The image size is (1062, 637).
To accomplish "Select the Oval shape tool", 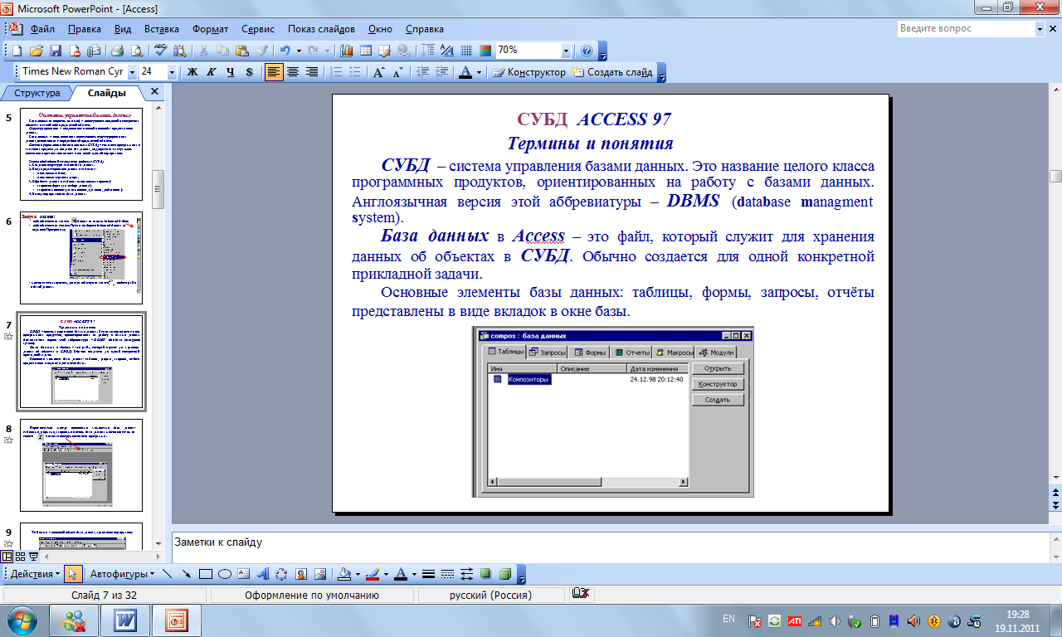I will (x=224, y=574).
